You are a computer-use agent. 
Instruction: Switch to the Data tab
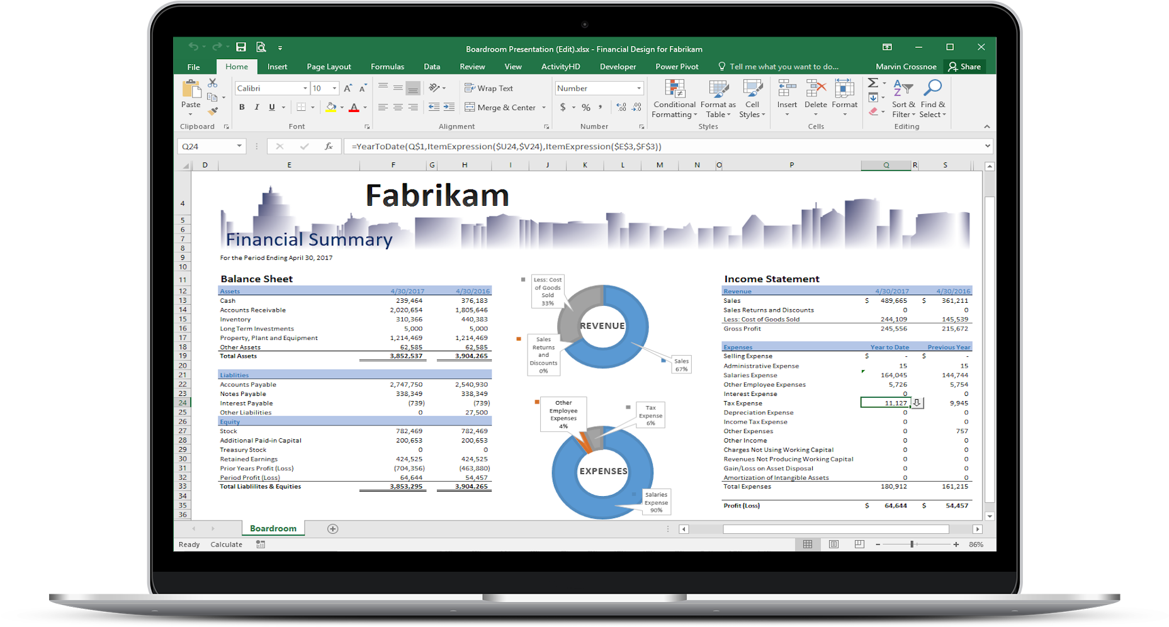coord(432,67)
